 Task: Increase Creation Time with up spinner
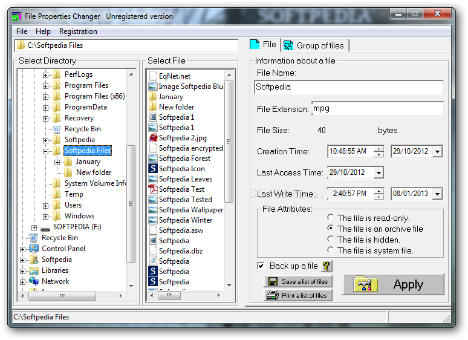[x=379, y=149]
